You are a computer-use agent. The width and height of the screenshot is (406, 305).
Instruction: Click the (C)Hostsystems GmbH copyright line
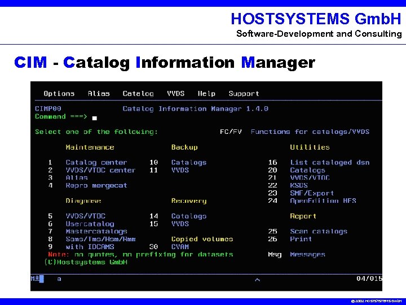[x=86, y=262]
